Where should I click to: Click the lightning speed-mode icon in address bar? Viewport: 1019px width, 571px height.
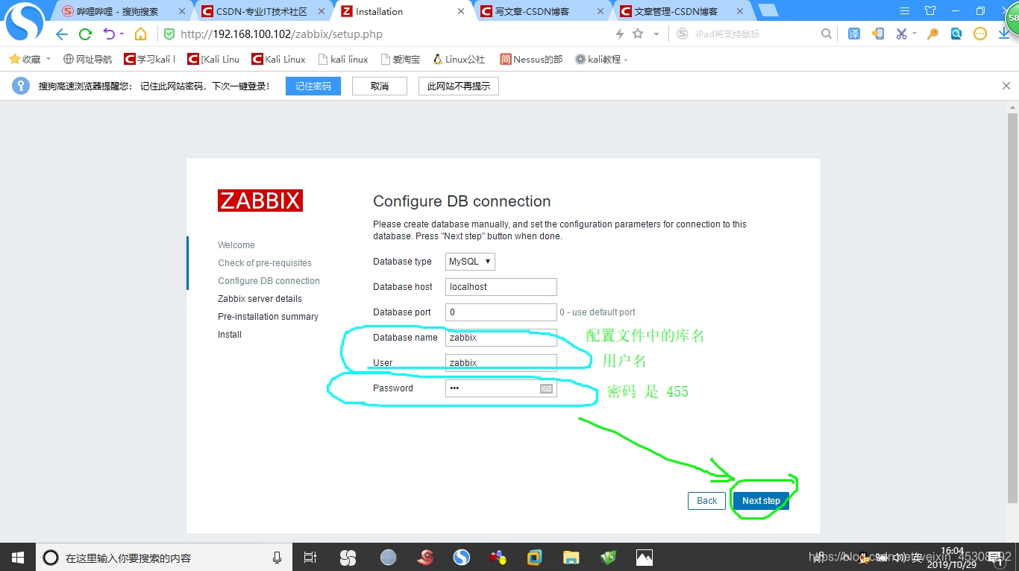point(620,34)
